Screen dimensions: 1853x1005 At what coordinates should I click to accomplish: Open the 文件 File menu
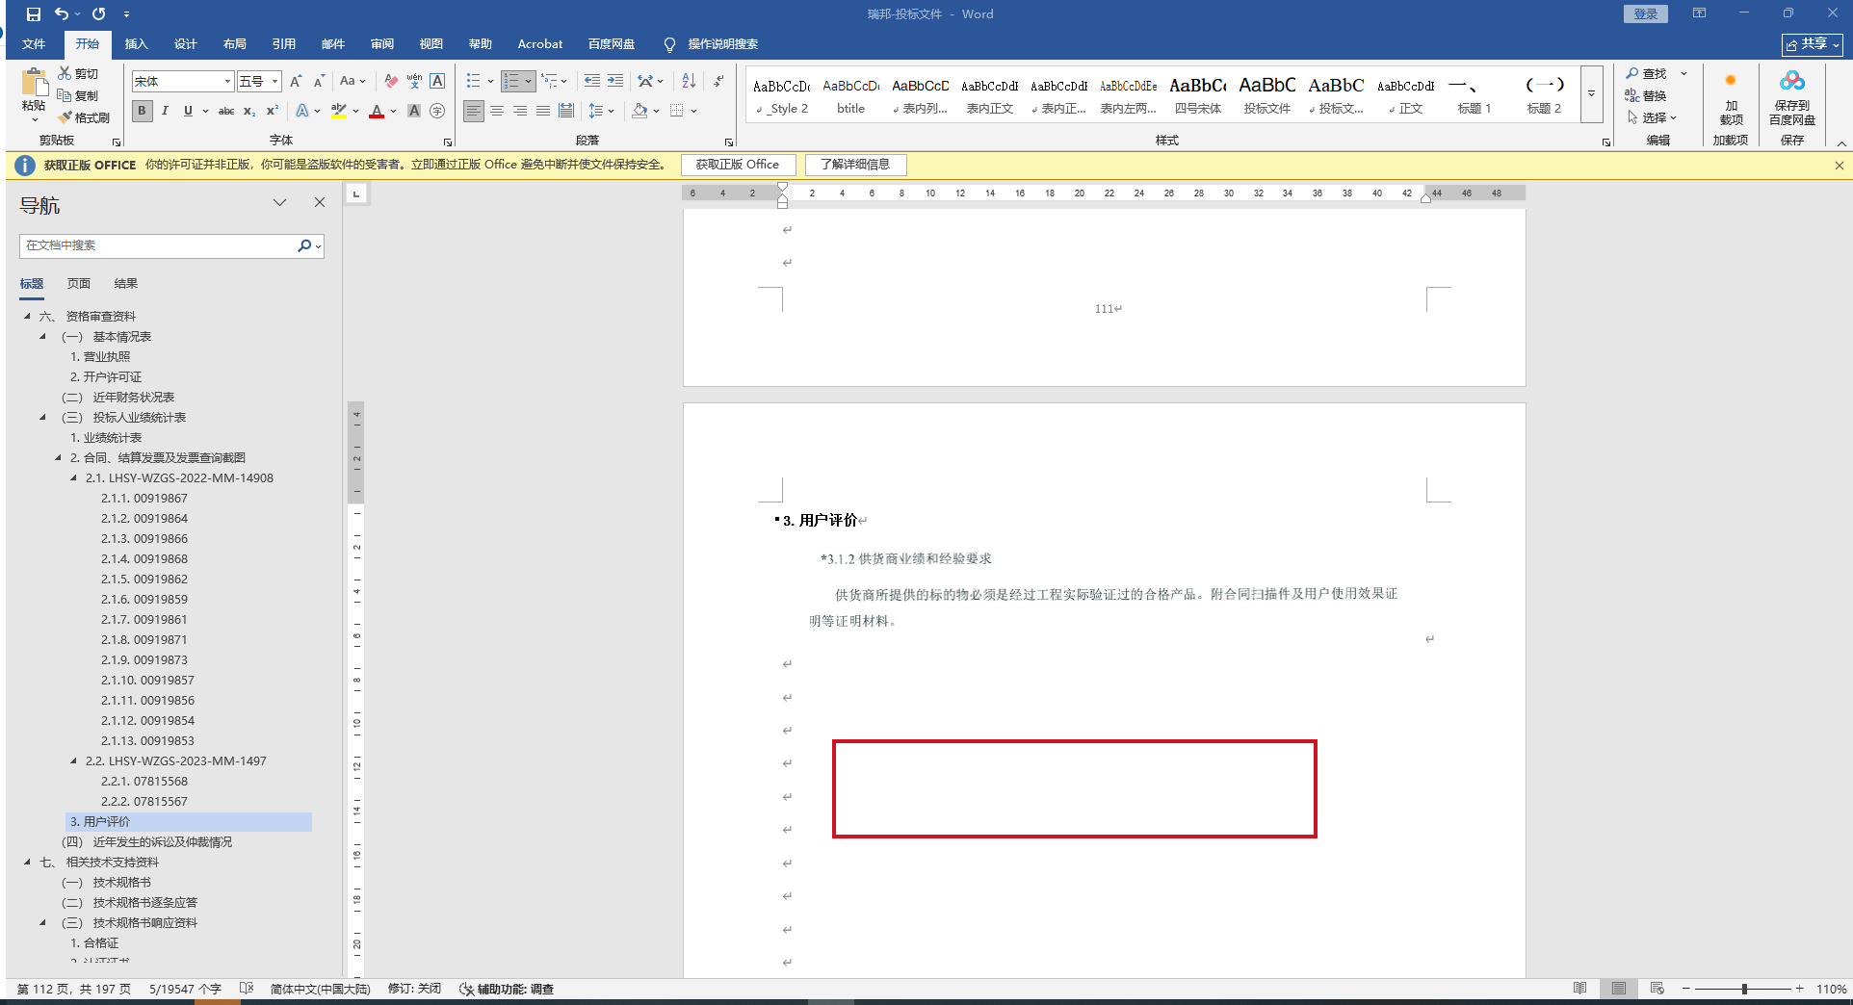tap(34, 44)
